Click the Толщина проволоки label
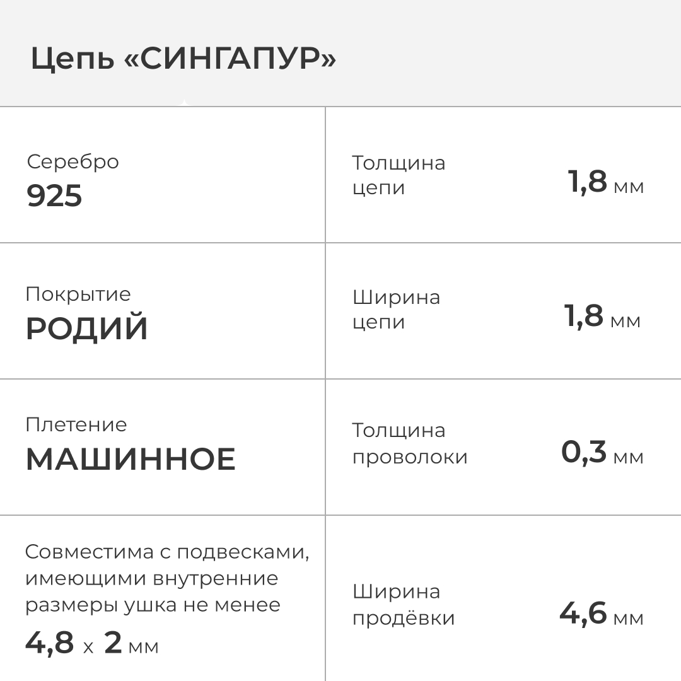 [x=410, y=444]
